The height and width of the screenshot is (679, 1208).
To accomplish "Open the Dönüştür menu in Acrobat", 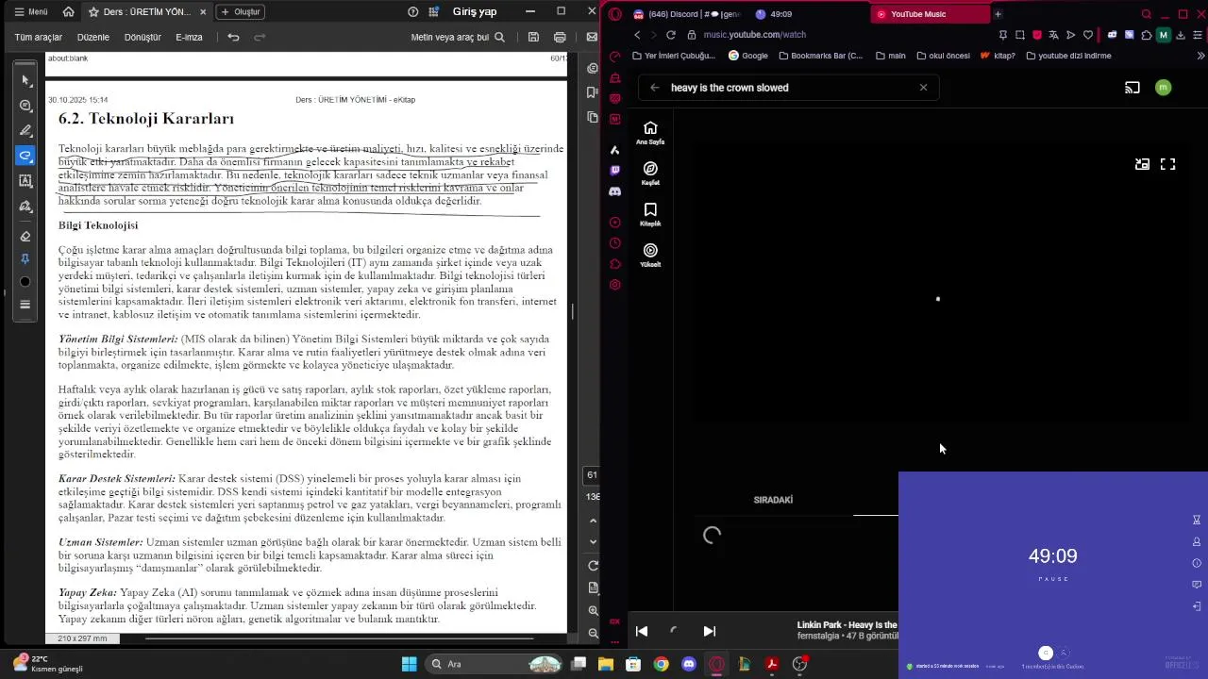I will click(x=143, y=38).
